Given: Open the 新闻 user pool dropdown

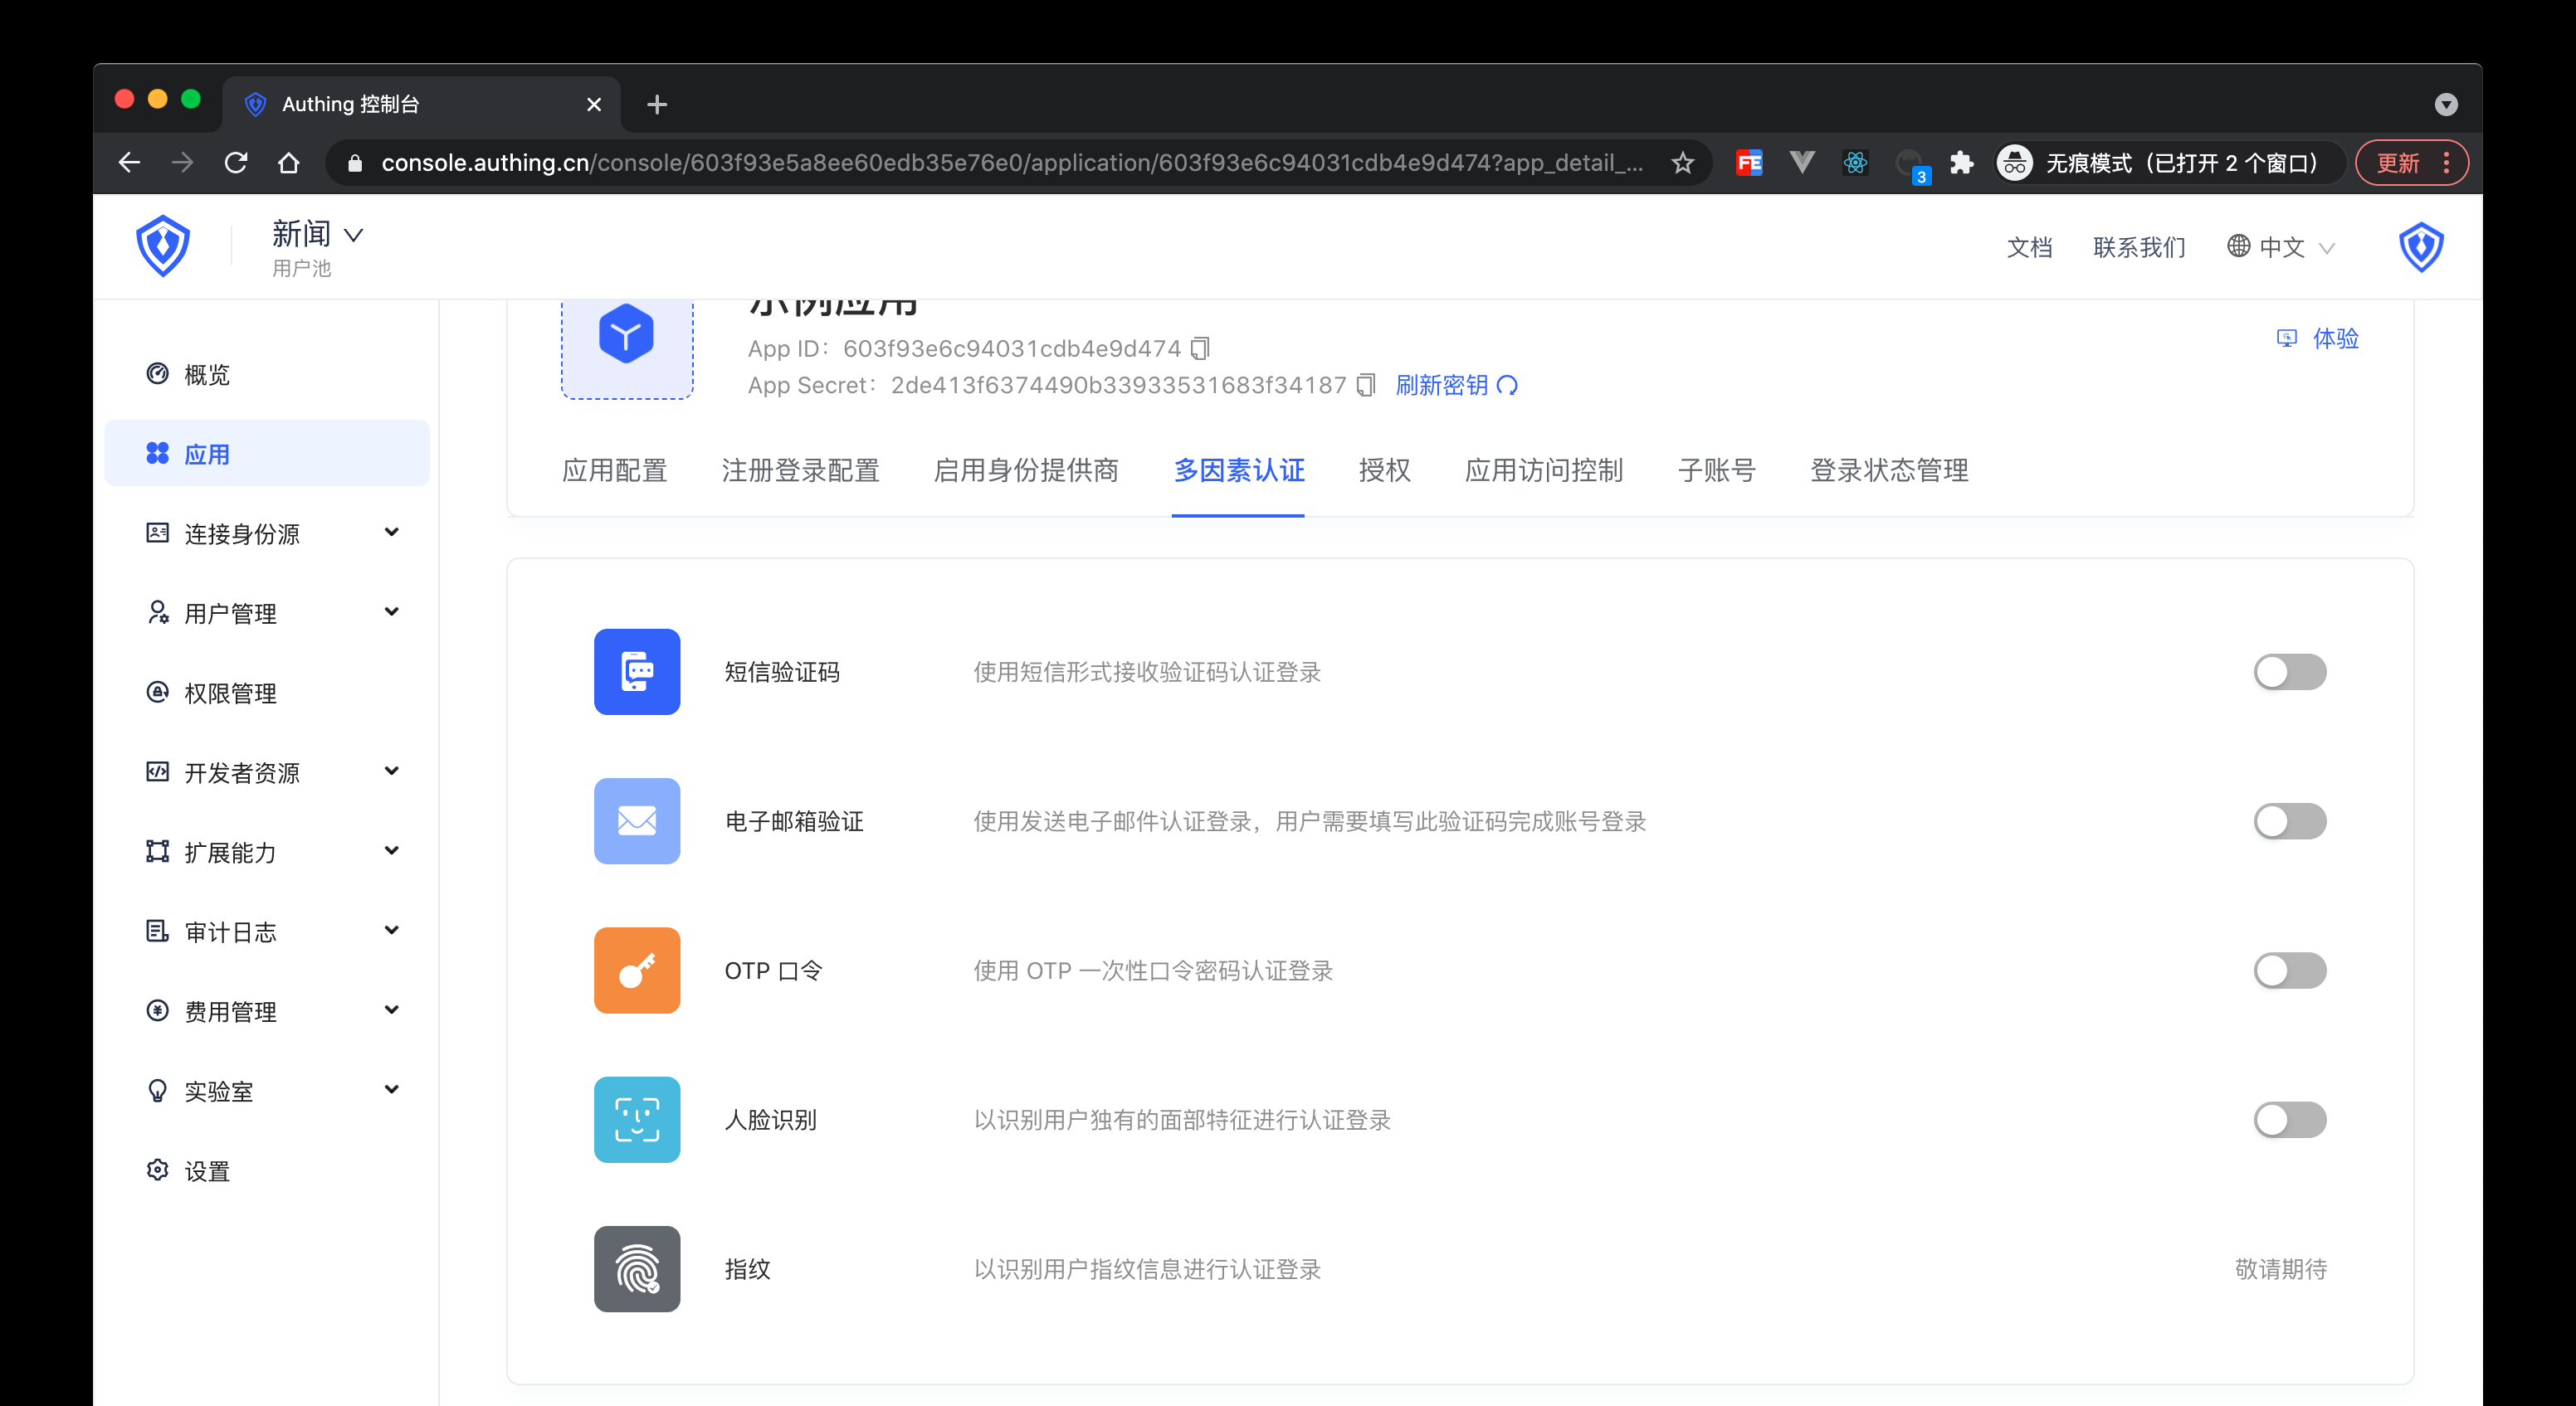Looking at the screenshot, I should tap(317, 234).
